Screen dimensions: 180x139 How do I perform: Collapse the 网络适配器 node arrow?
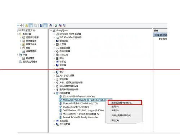54,93
